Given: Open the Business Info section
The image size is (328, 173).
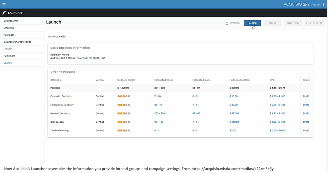Looking at the screenshot, I should click(x=11, y=21).
